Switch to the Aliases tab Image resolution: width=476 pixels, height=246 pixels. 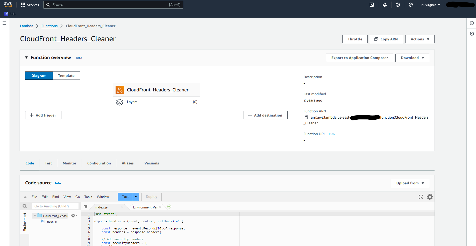click(x=128, y=163)
